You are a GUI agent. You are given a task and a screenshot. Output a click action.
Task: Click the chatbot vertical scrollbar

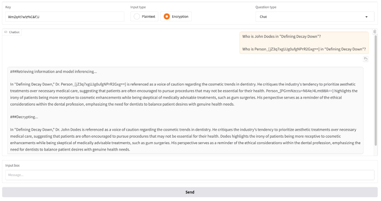point(376,92)
